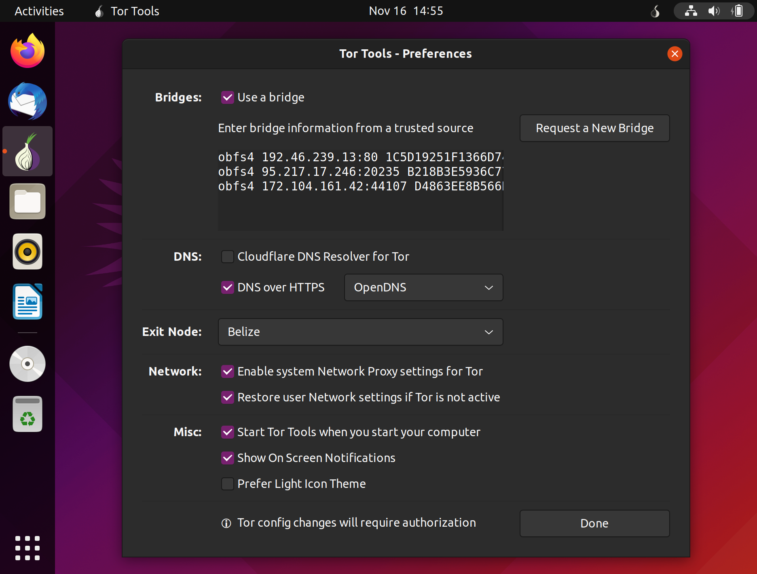Viewport: 757px width, 574px height.
Task: Open the Exit Node Belize dropdown
Action: tap(360, 332)
